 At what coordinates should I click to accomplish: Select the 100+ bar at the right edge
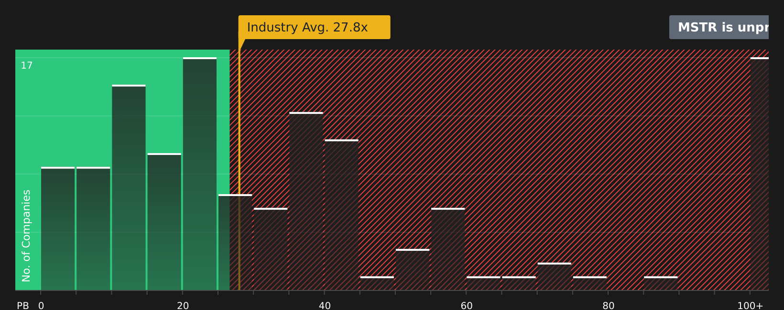[x=760, y=174]
